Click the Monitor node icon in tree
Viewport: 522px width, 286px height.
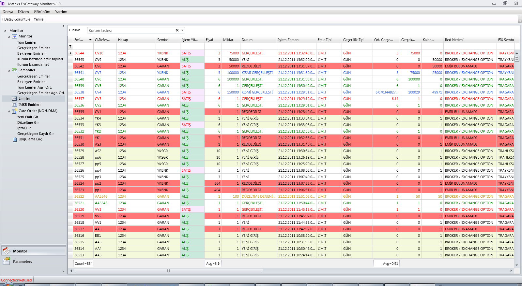coord(15,36)
